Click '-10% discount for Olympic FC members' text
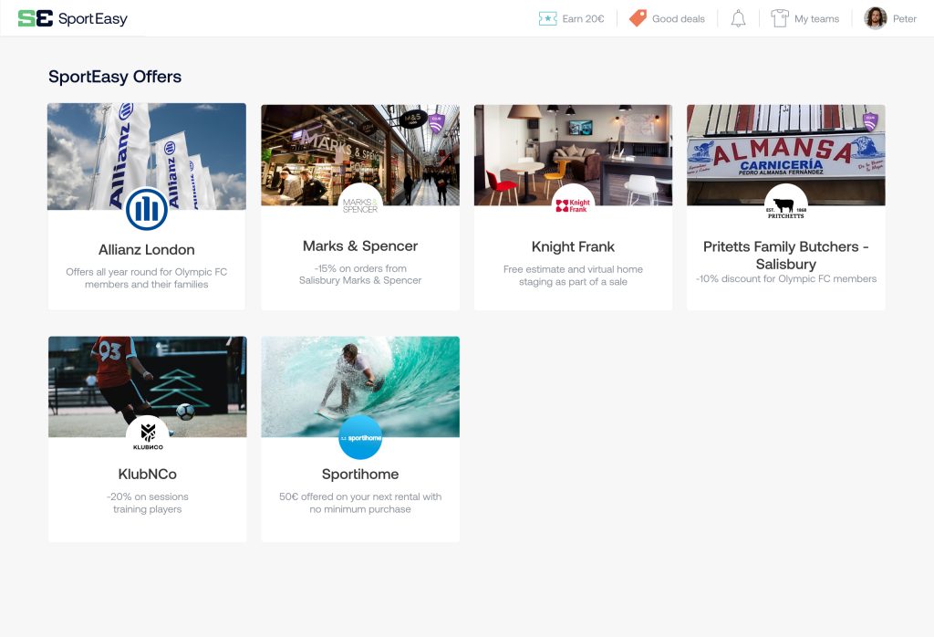The width and height of the screenshot is (934, 637). click(x=785, y=278)
